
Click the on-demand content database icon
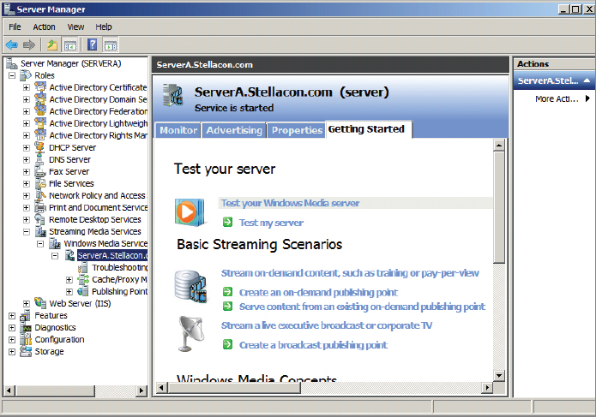[x=190, y=286]
